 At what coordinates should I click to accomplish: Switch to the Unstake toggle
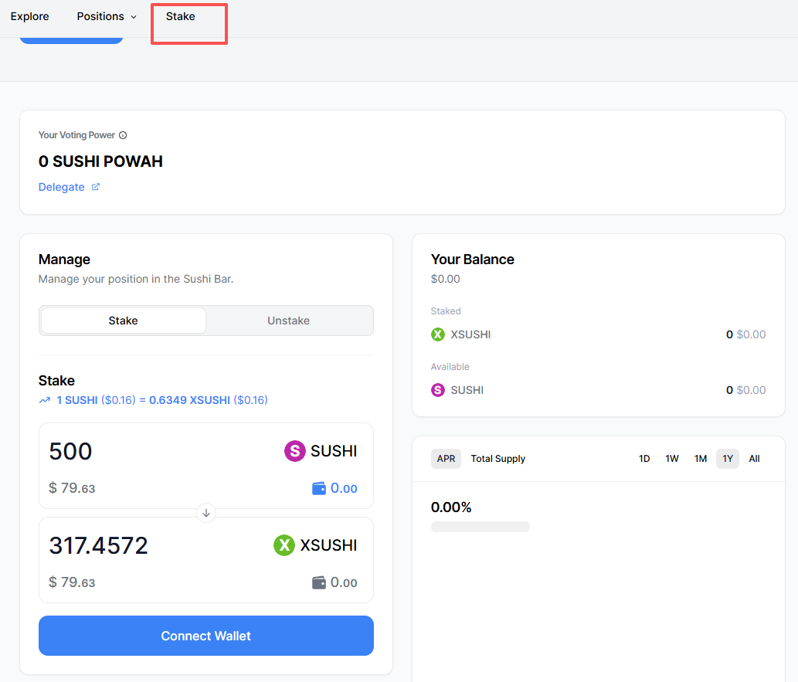(x=289, y=321)
